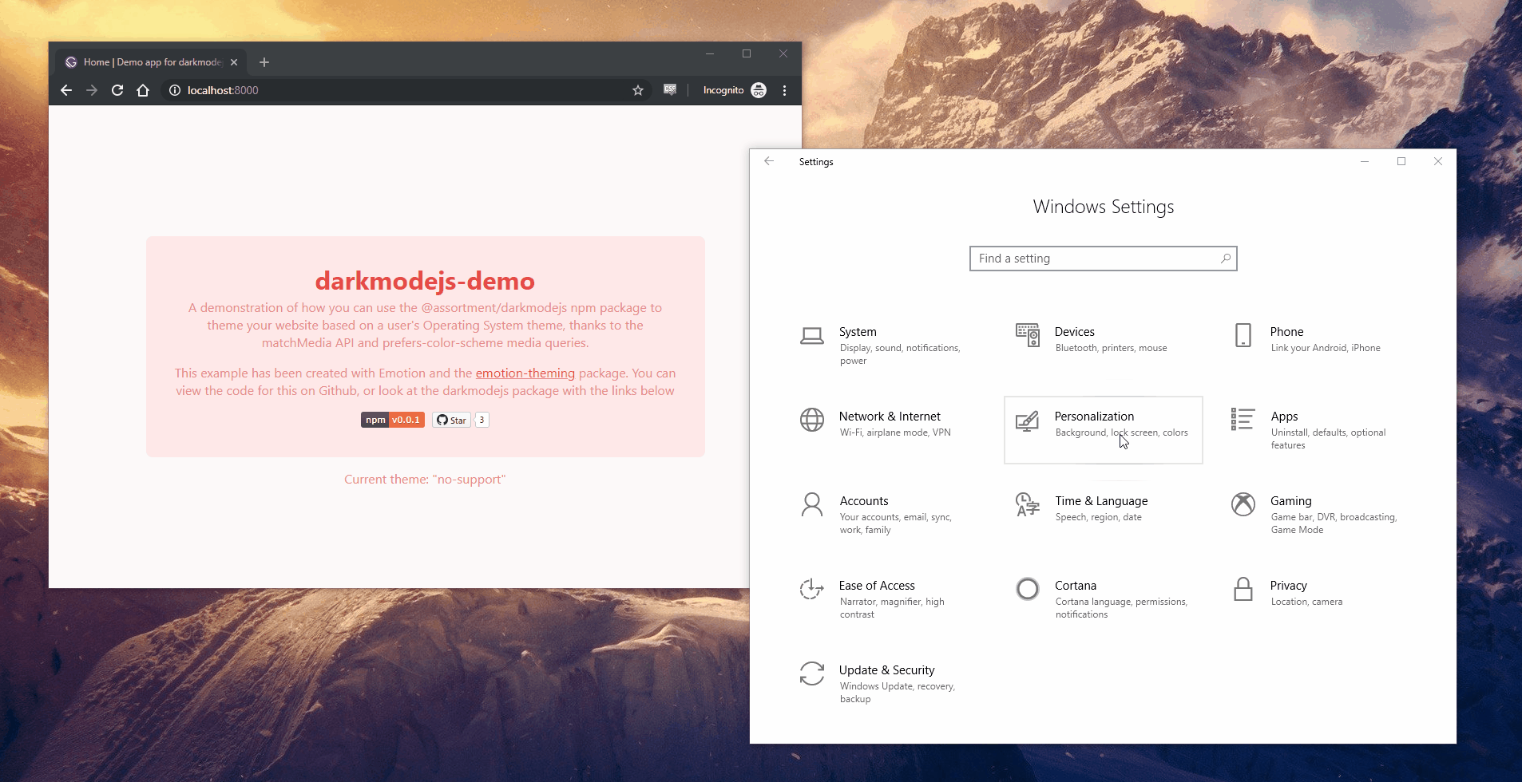Viewport: 1522px width, 782px height.
Task: Open Ease of Access title
Action: 877,586
